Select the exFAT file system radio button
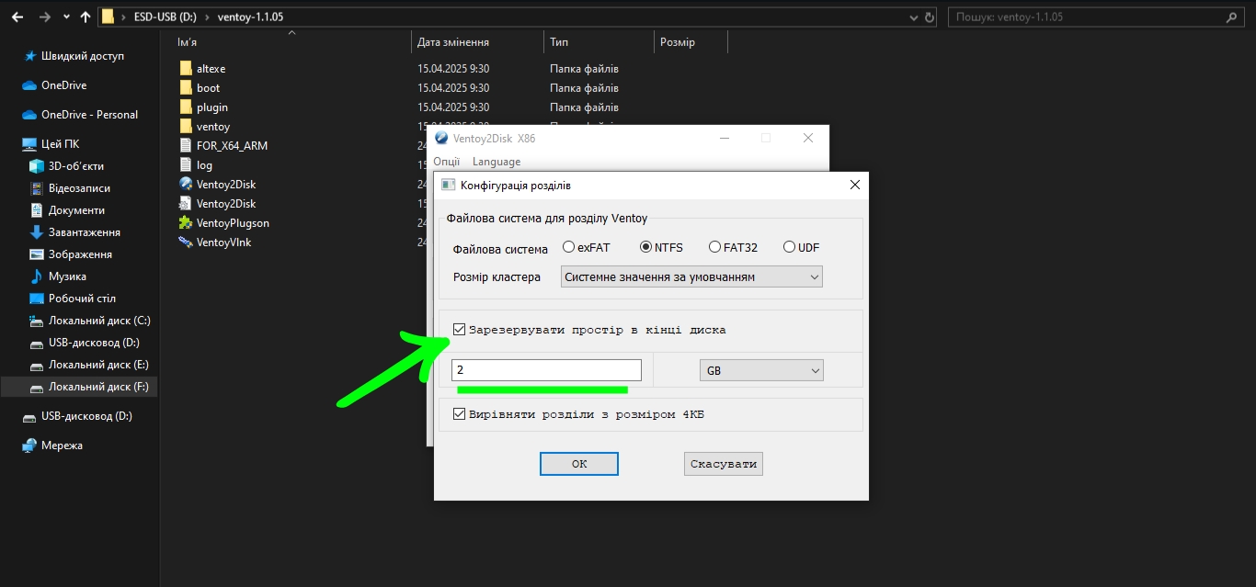 tap(569, 247)
